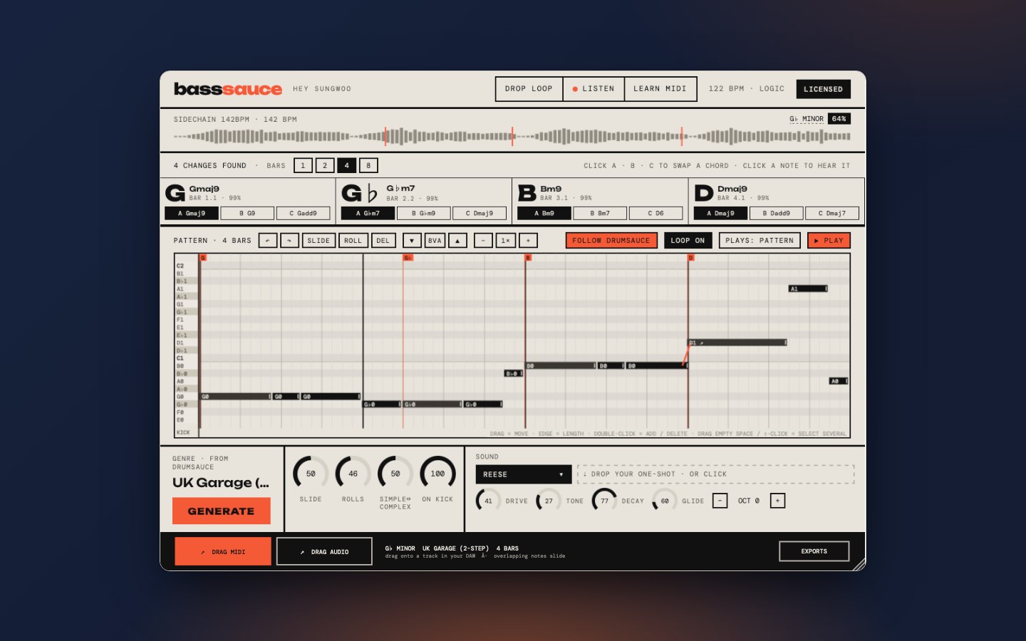Select chord option B Bm7
This screenshot has width=1026, height=641.
pos(600,213)
